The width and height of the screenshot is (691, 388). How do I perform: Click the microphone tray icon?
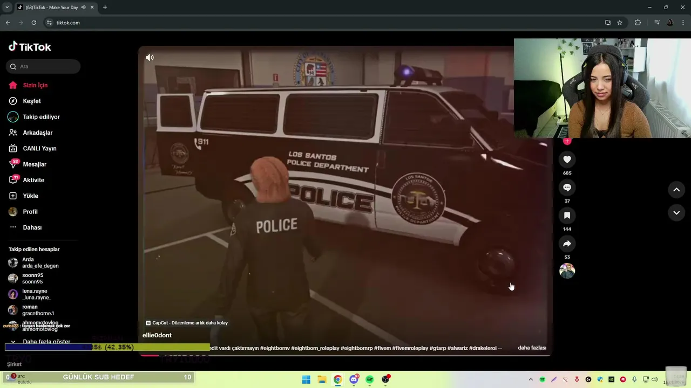[635, 379]
